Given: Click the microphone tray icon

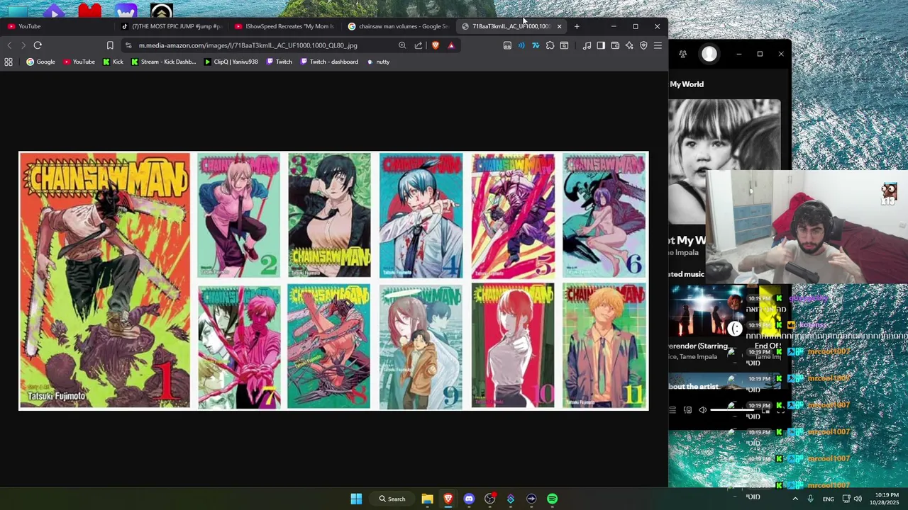Looking at the screenshot, I should 810,499.
